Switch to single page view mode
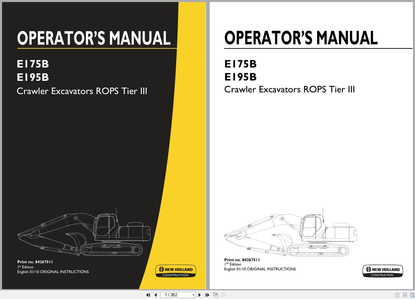 pyautogui.click(x=397, y=294)
